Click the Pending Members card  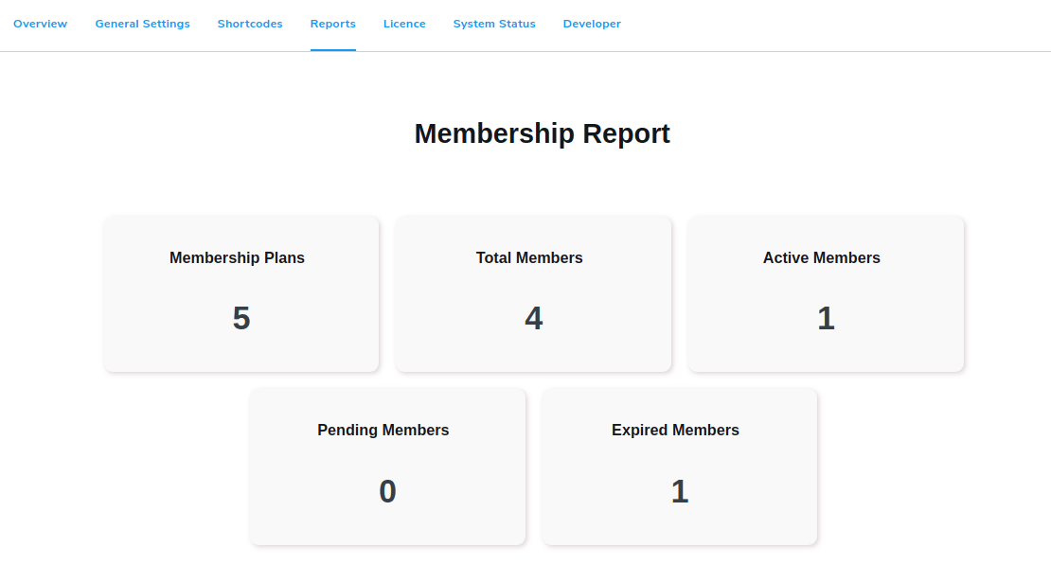[386, 466]
